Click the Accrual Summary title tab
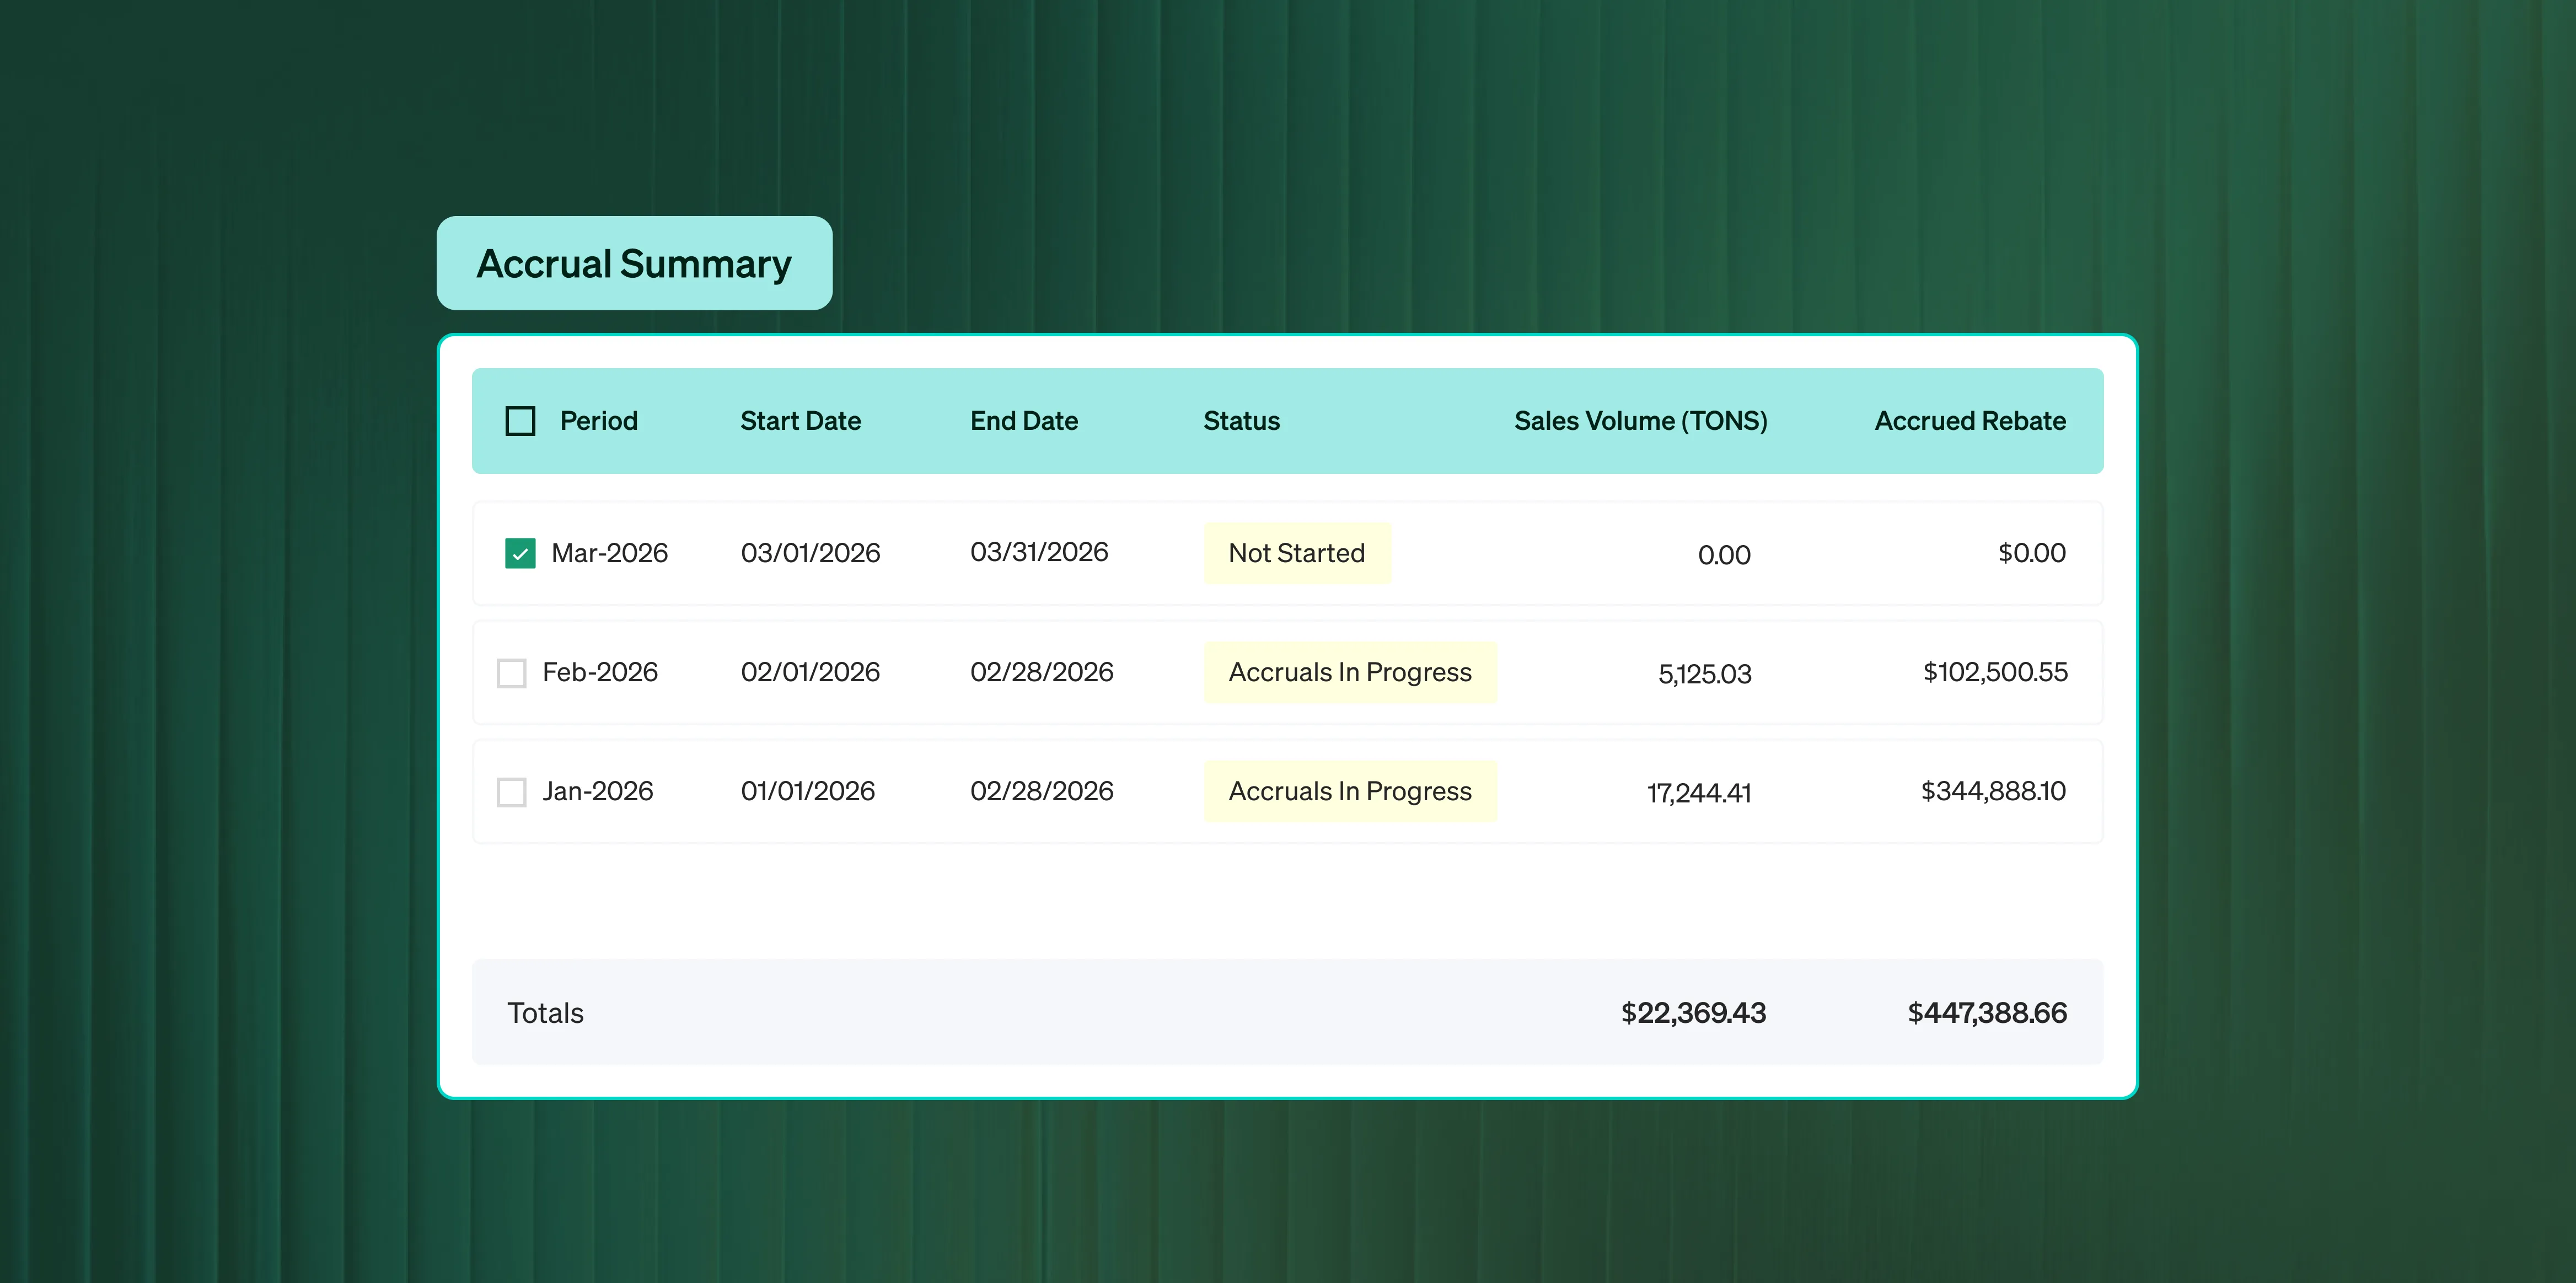Screen dimensions: 2576x1283 click(634, 264)
